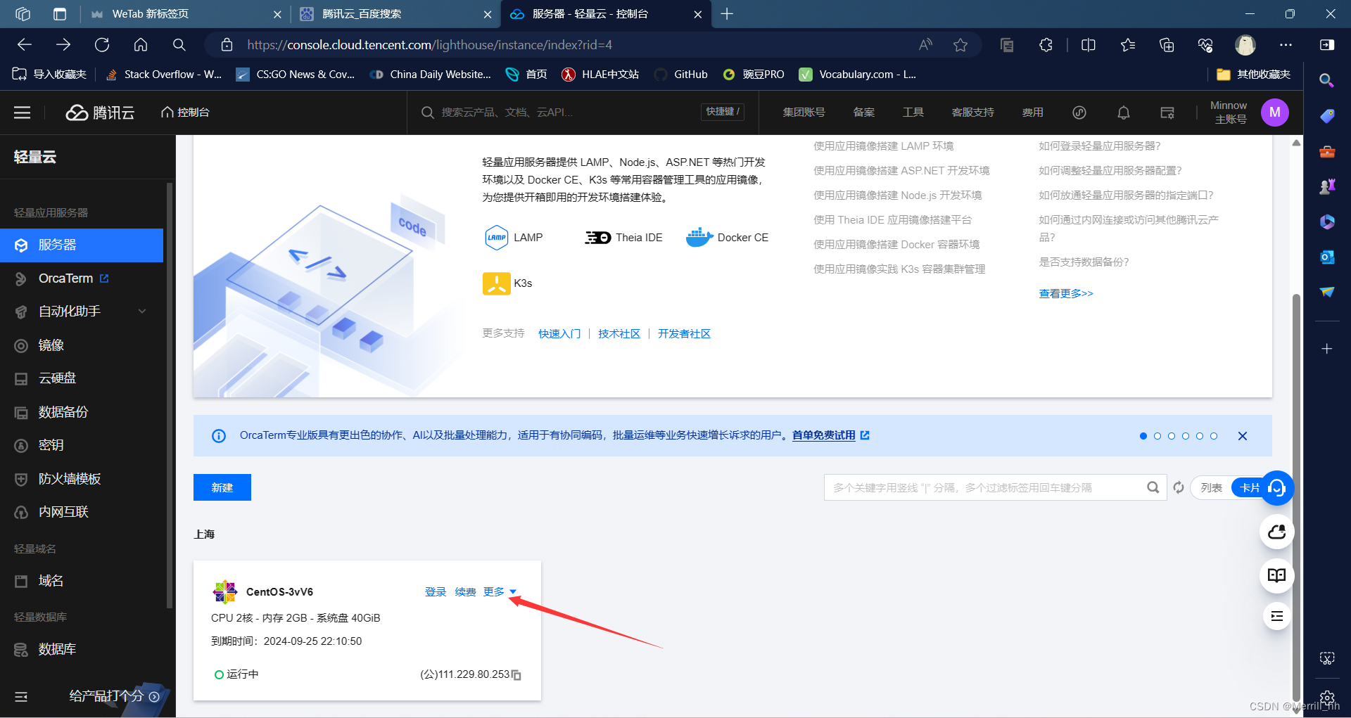Open the Minnow account avatar menu
This screenshot has width=1351, height=718.
(x=1274, y=113)
